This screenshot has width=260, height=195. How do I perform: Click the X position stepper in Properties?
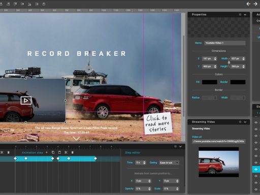coord(215,59)
